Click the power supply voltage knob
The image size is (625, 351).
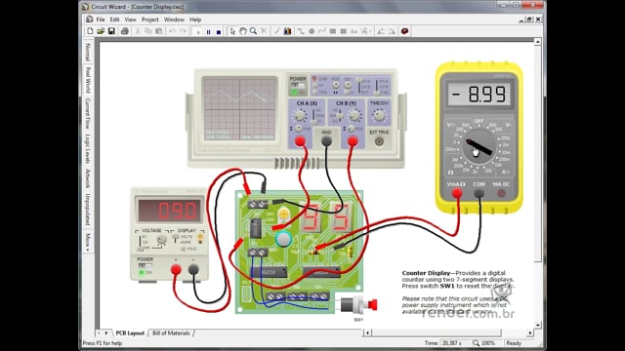[x=161, y=239]
